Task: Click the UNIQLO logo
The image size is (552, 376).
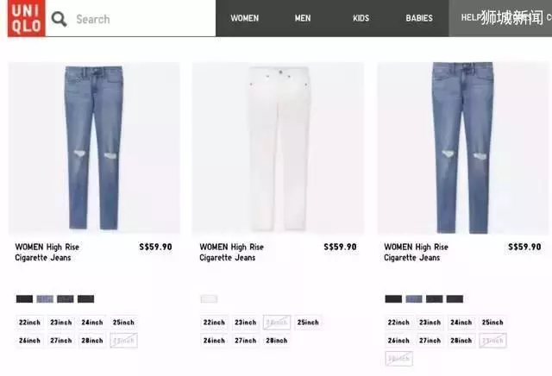Action: [27, 18]
